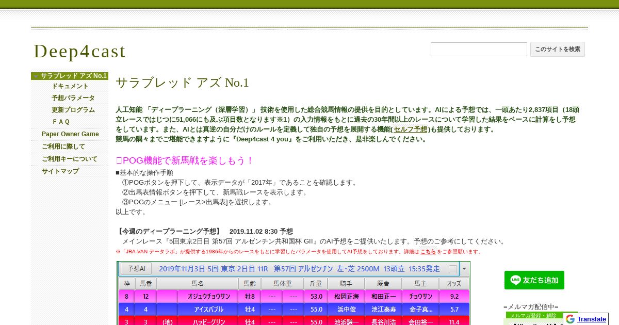The image size is (619, 325).
Task: Click the 予想AI button in race table
Action: coord(136,269)
